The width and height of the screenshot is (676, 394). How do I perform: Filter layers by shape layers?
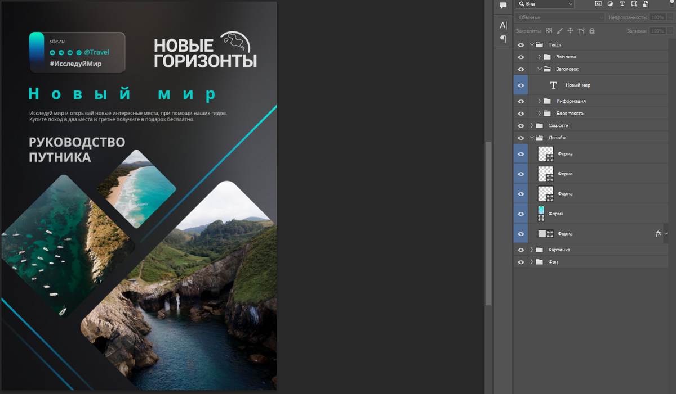point(634,4)
